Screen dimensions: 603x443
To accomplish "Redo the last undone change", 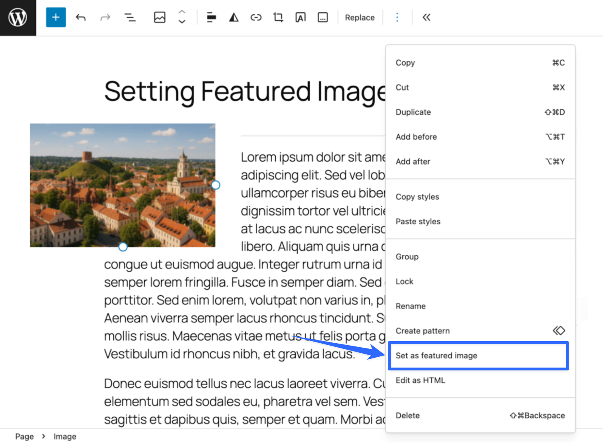I will [105, 18].
